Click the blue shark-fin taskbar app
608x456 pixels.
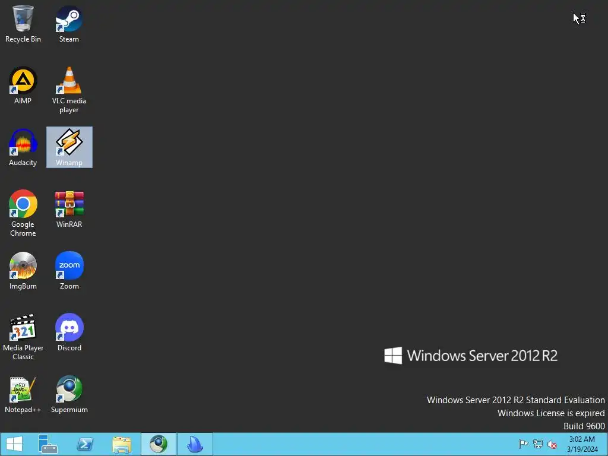coord(195,444)
